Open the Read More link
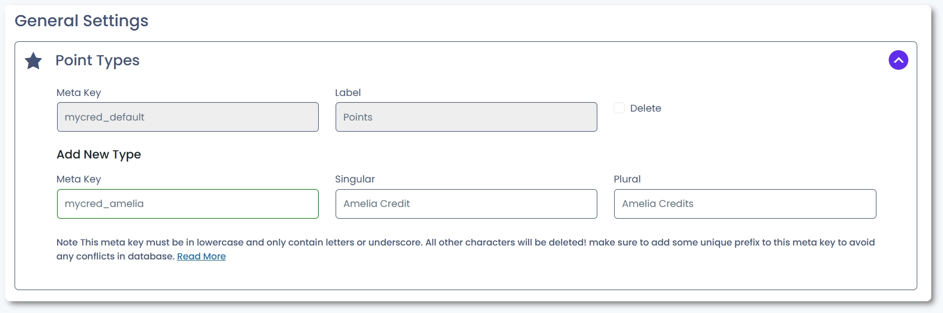The height and width of the screenshot is (313, 943). tap(201, 257)
